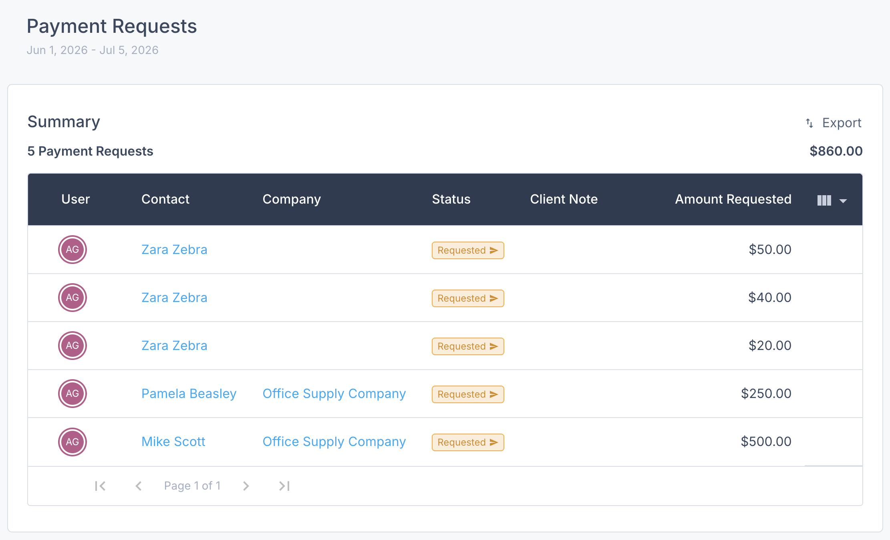
Task: Click the 5 Payment Requests count
Action: [90, 151]
